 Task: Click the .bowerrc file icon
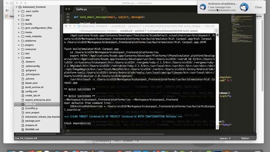[23, 62]
